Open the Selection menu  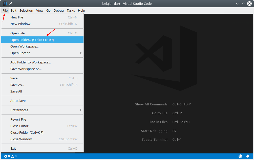click(26, 11)
